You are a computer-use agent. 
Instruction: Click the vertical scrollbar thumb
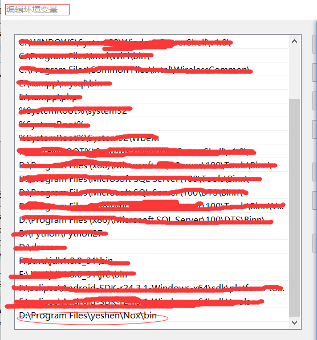click(294, 208)
